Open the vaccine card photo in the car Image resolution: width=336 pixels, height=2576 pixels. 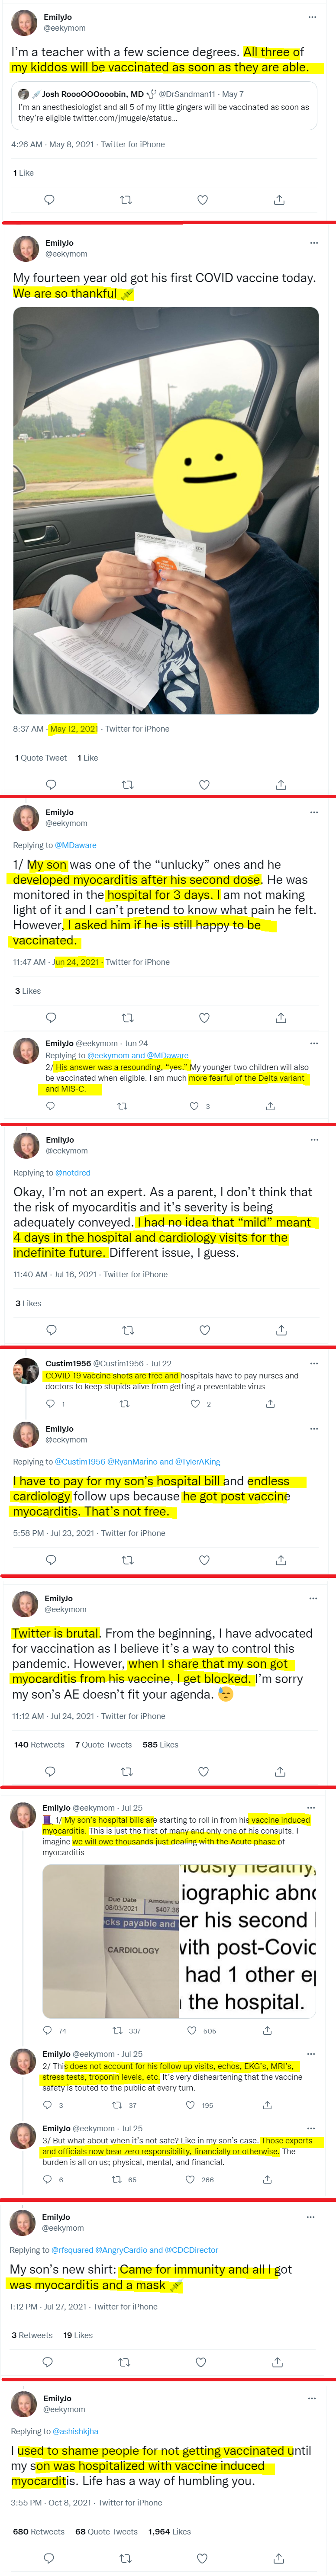pyautogui.click(x=166, y=511)
